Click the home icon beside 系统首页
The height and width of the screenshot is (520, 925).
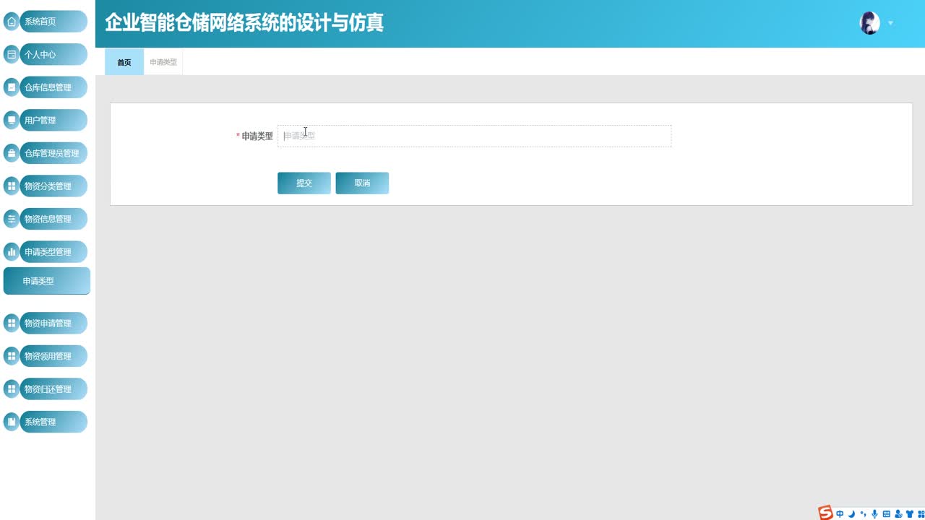(12, 22)
